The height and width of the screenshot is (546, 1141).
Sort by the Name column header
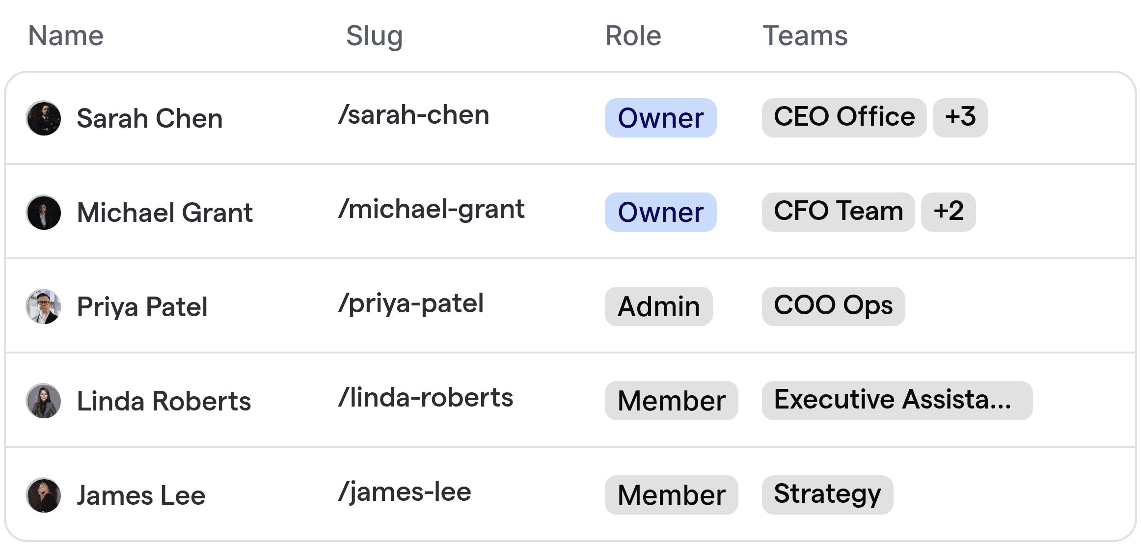(x=66, y=35)
